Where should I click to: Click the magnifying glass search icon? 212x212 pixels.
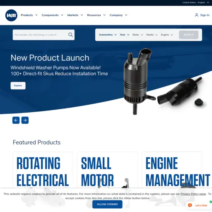point(70,35)
